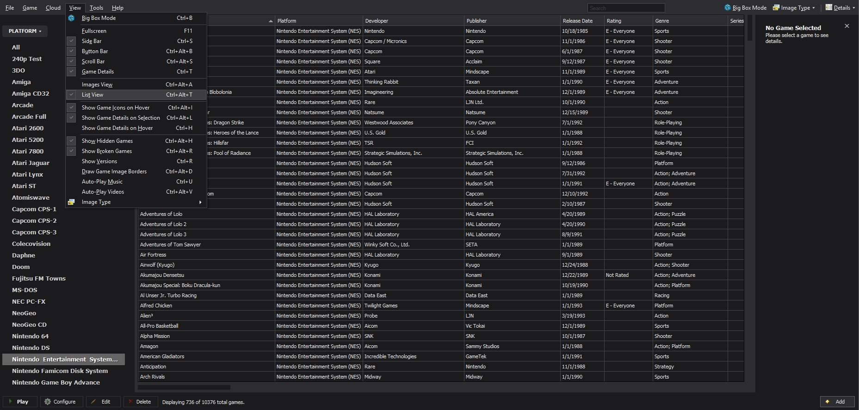
Task: Click the Edit button
Action: (103, 402)
